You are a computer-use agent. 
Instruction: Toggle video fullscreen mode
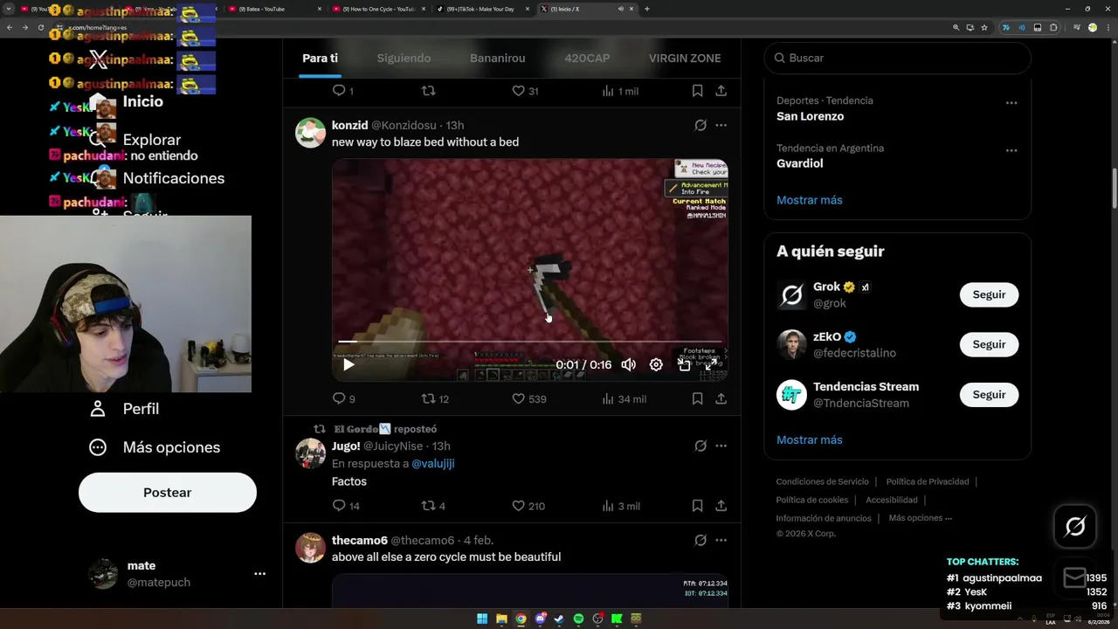[x=711, y=365]
